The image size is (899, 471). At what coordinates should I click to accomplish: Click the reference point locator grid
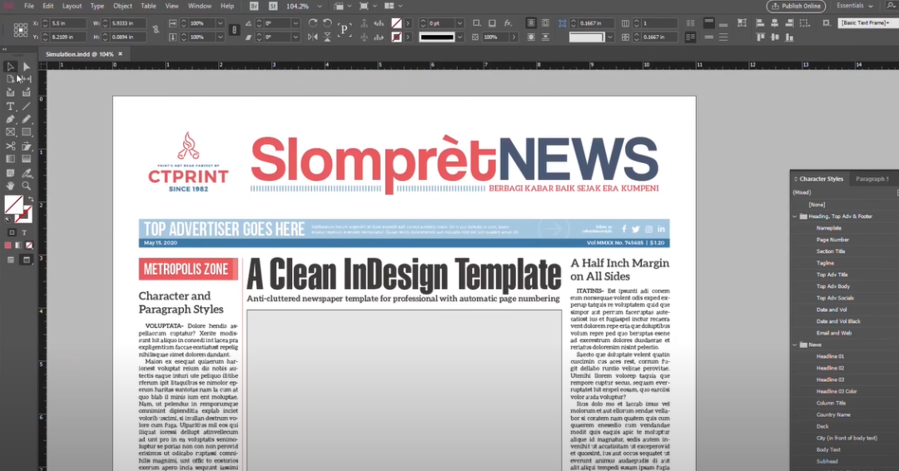point(21,30)
